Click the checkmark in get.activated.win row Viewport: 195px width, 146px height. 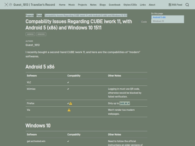pyautogui.click(x=68, y=141)
